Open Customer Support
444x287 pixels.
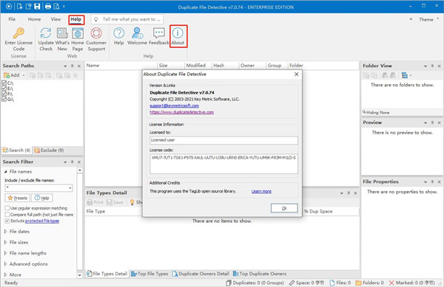pyautogui.click(x=96, y=39)
